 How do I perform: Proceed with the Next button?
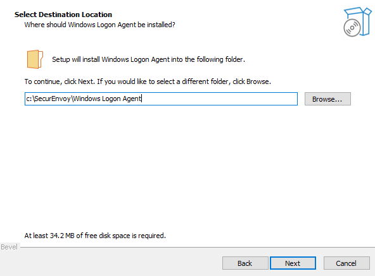coord(293,263)
